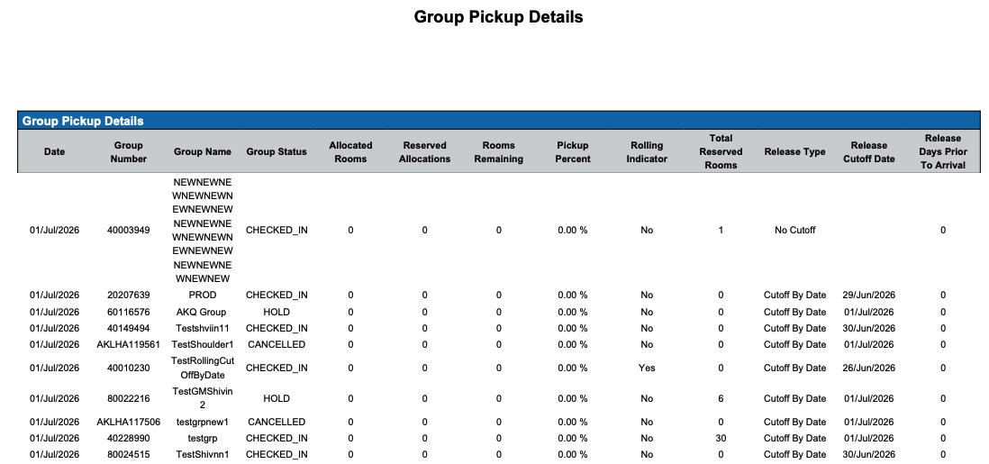
Task: Click the Rolling Indicator column header
Action: click(647, 152)
